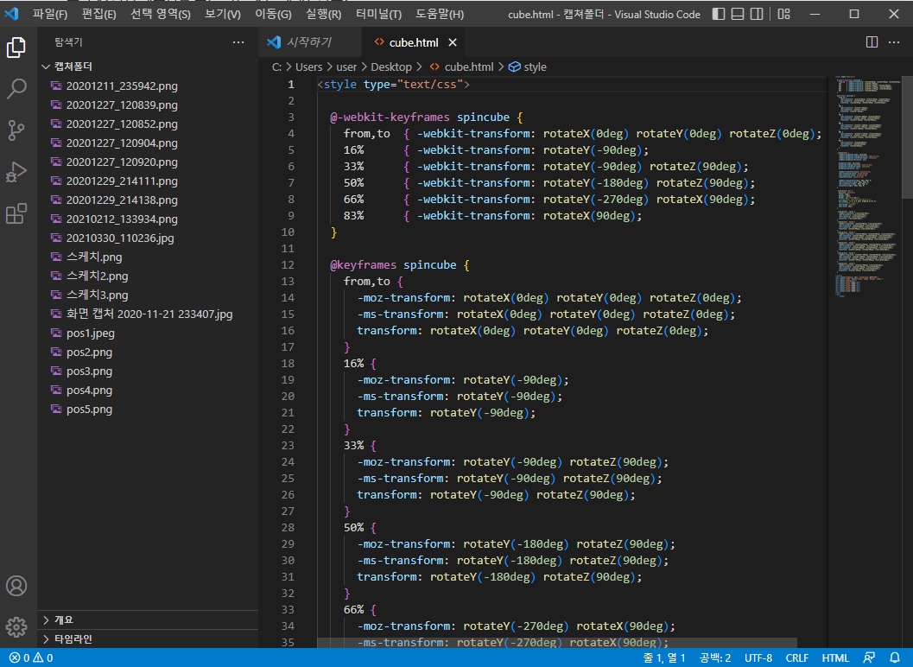The width and height of the screenshot is (913, 667).
Task: Place cursor on @keyframes spincube line
Action: [x=399, y=265]
